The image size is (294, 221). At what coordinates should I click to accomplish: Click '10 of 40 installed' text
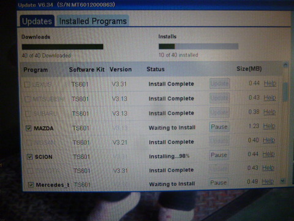(178, 55)
